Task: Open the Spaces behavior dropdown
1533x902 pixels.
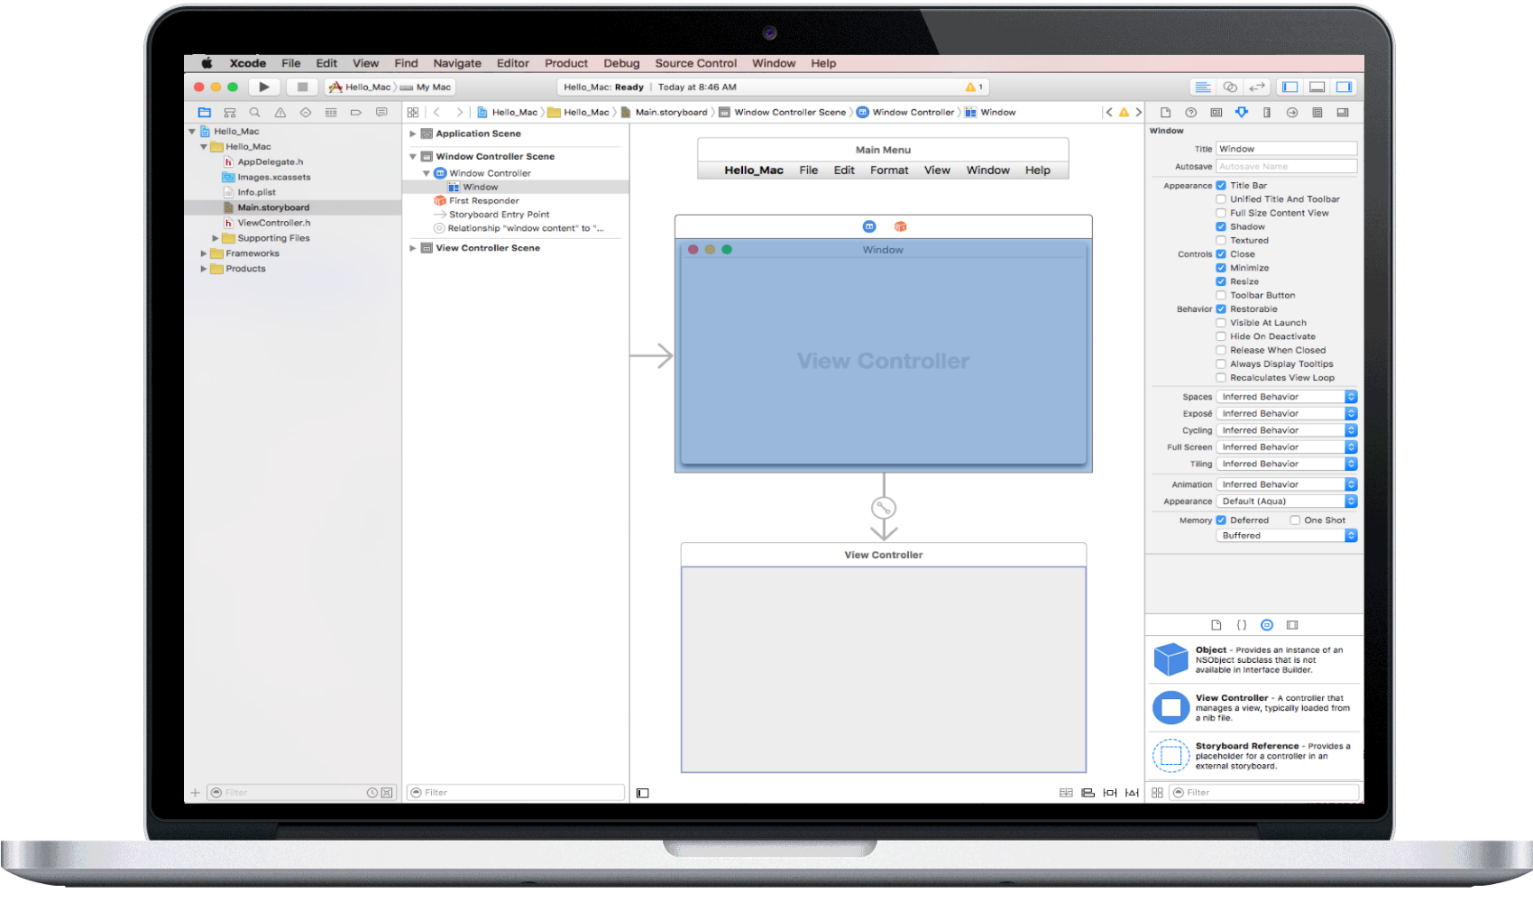Action: tap(1287, 397)
